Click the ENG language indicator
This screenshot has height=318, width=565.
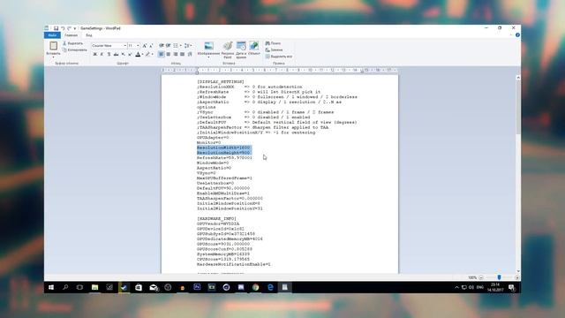click(x=480, y=287)
